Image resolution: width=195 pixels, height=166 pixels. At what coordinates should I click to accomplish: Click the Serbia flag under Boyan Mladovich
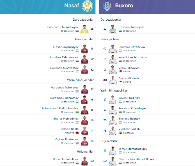pyautogui.click(x=120, y=82)
